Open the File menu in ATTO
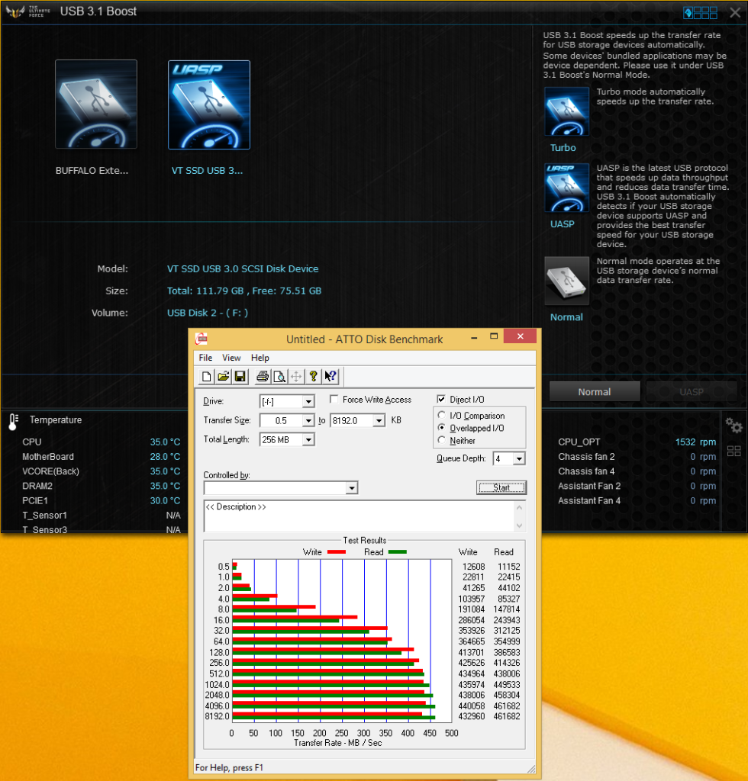 205,358
